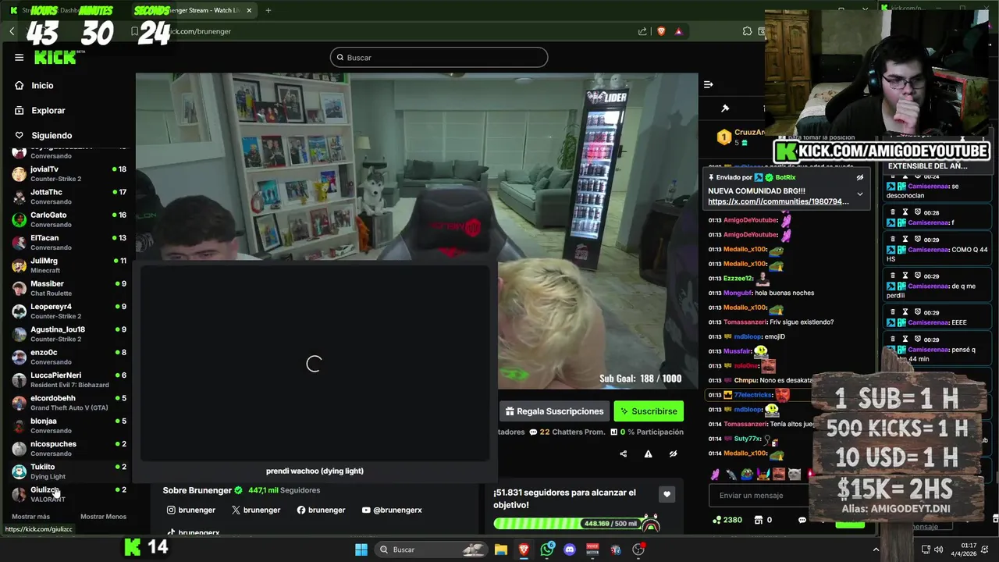Click Regala Suscripciones button
The image size is (999, 562).
pos(554,411)
